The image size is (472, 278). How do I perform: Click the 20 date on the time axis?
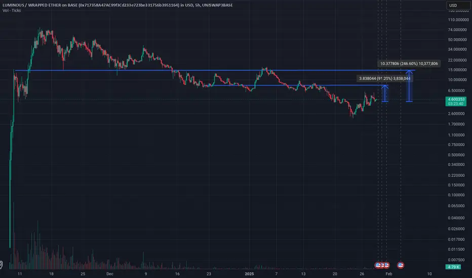335,274
